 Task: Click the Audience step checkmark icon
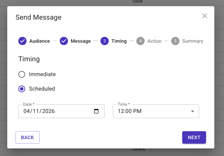tap(22, 41)
